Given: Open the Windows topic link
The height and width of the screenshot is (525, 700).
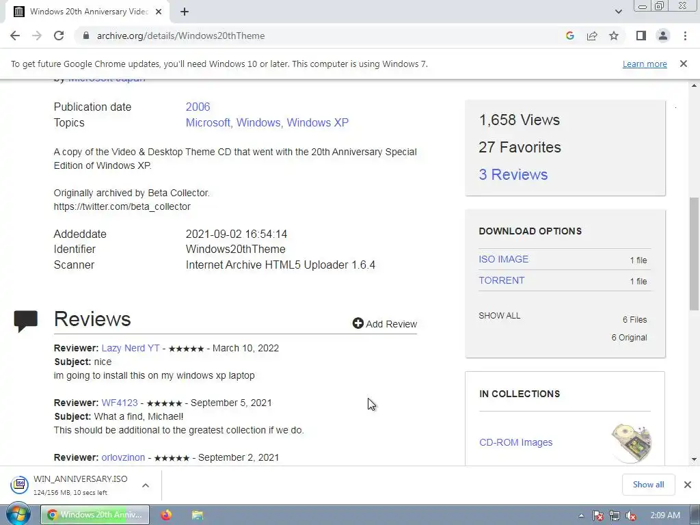Looking at the screenshot, I should pyautogui.click(x=259, y=123).
